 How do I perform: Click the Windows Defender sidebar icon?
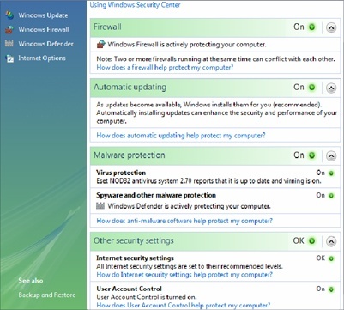point(9,44)
